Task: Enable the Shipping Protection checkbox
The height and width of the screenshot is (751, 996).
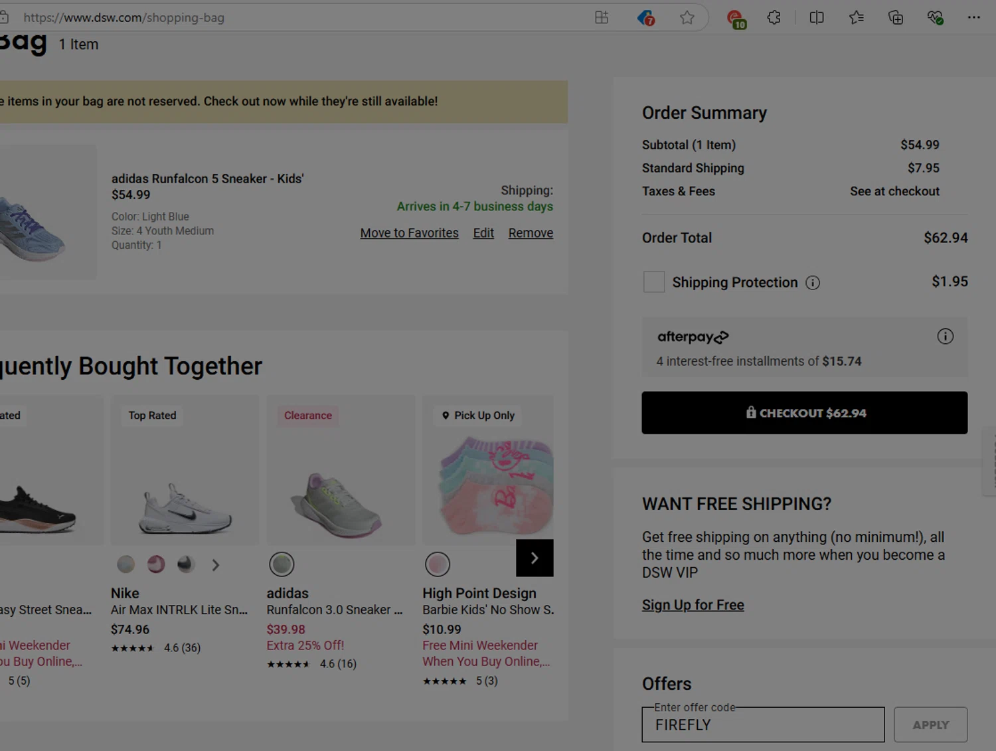Action: click(x=654, y=282)
